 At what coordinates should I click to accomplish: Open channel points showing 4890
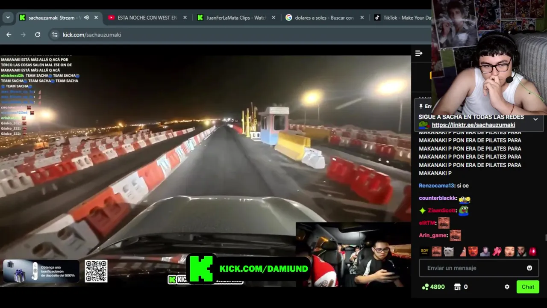point(433,287)
